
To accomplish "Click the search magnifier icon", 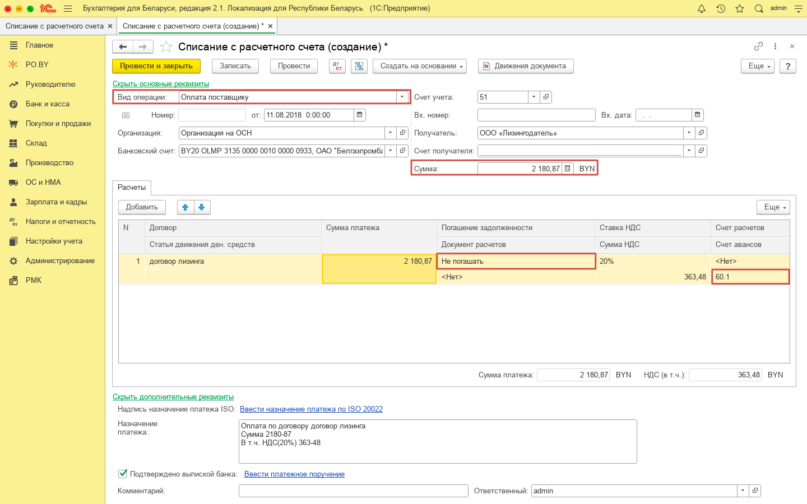I will click(x=759, y=8).
